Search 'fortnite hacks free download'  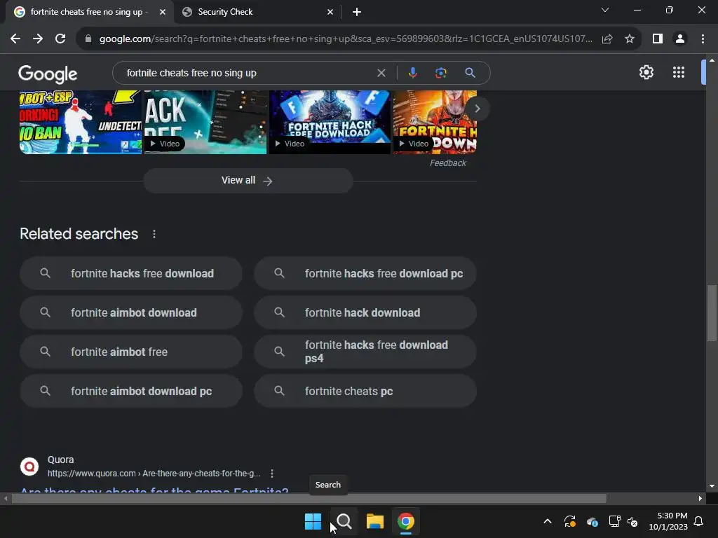(x=131, y=274)
